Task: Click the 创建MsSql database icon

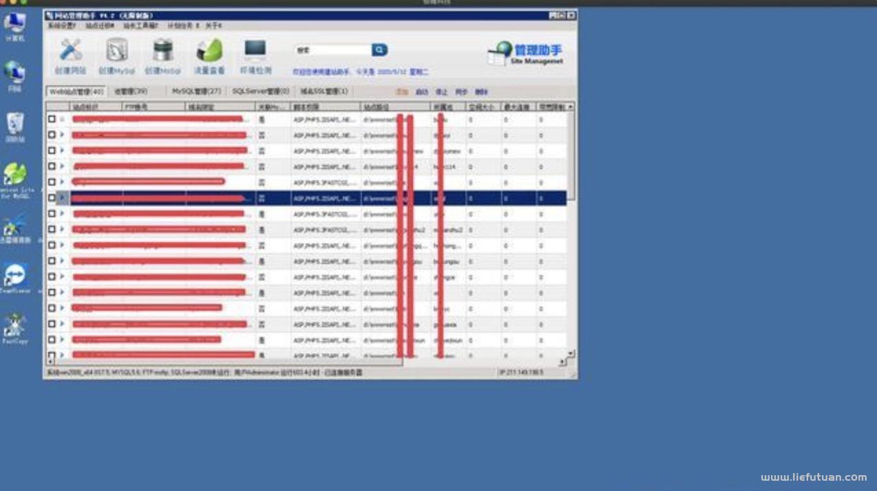Action: click(x=162, y=55)
